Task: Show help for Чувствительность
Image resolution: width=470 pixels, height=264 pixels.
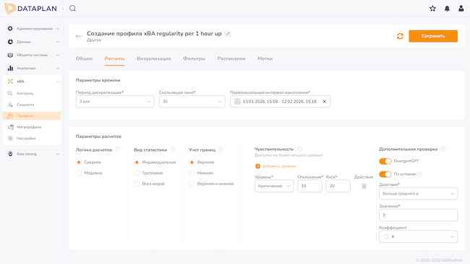Action: click(x=299, y=149)
